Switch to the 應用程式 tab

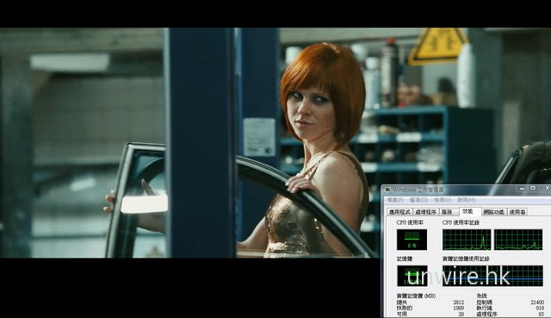click(x=399, y=212)
